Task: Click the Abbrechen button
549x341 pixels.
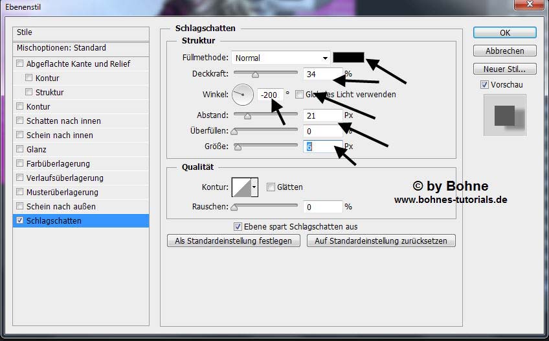Action: point(504,51)
